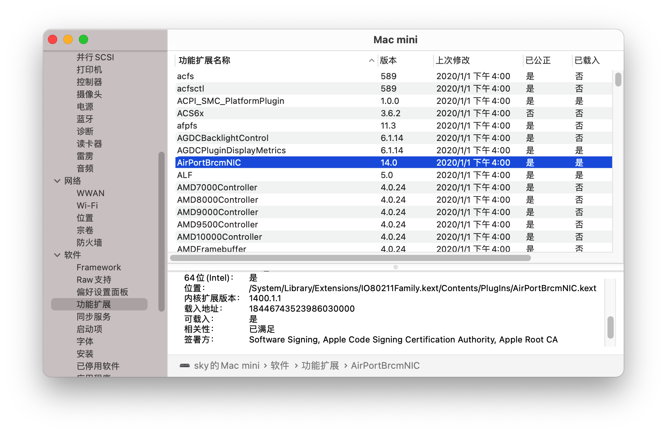Image resolution: width=667 pixels, height=434 pixels.
Task: Select the ACS6x extension row
Action: click(x=394, y=113)
